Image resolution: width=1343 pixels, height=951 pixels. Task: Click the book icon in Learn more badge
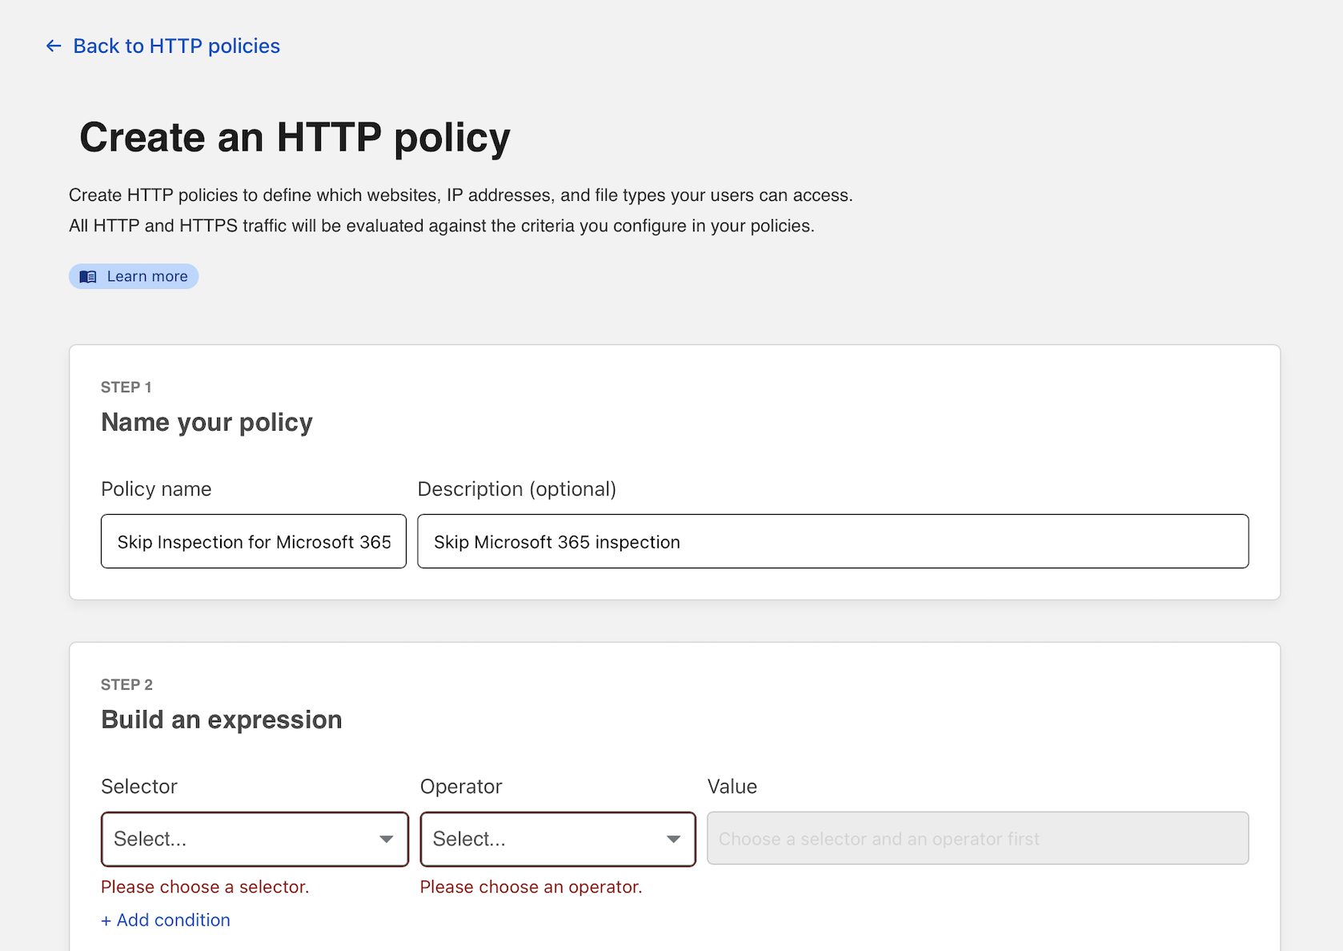(89, 275)
